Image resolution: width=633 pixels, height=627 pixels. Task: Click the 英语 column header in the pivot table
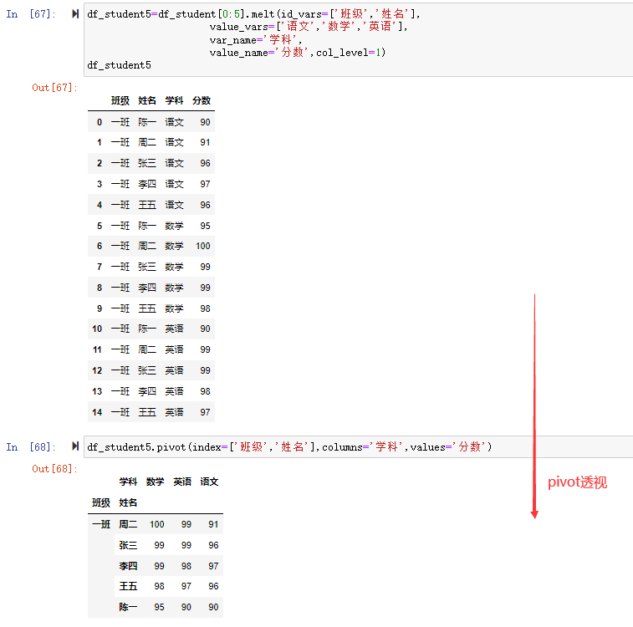click(182, 482)
